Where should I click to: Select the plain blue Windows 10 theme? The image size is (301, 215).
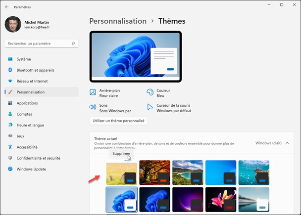[x=221, y=172]
